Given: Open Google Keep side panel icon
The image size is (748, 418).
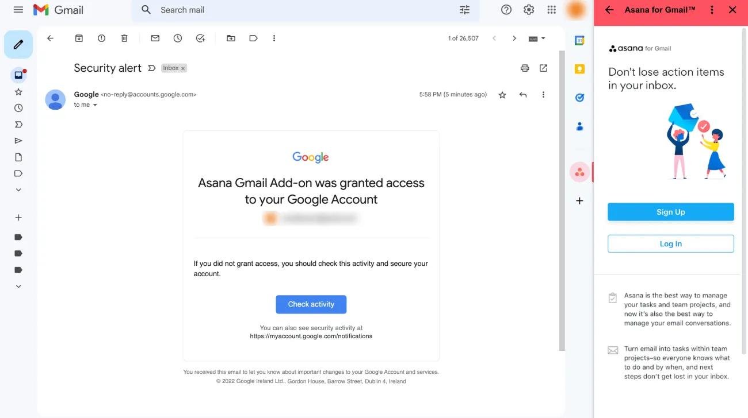Looking at the screenshot, I should (579, 69).
